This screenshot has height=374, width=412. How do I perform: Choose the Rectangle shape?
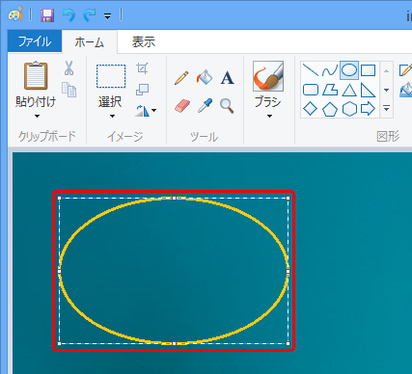368,70
